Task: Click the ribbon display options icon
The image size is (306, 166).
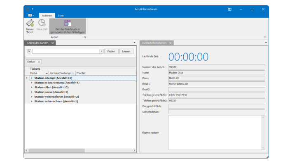Action: pyautogui.click(x=230, y=9)
